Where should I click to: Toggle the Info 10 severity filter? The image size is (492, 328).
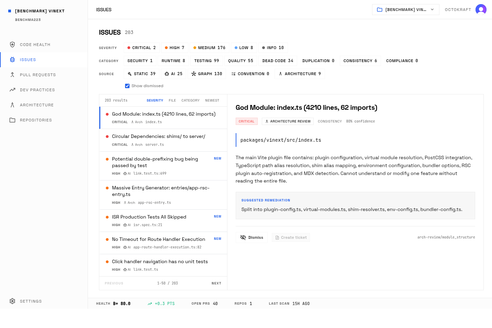click(x=273, y=48)
